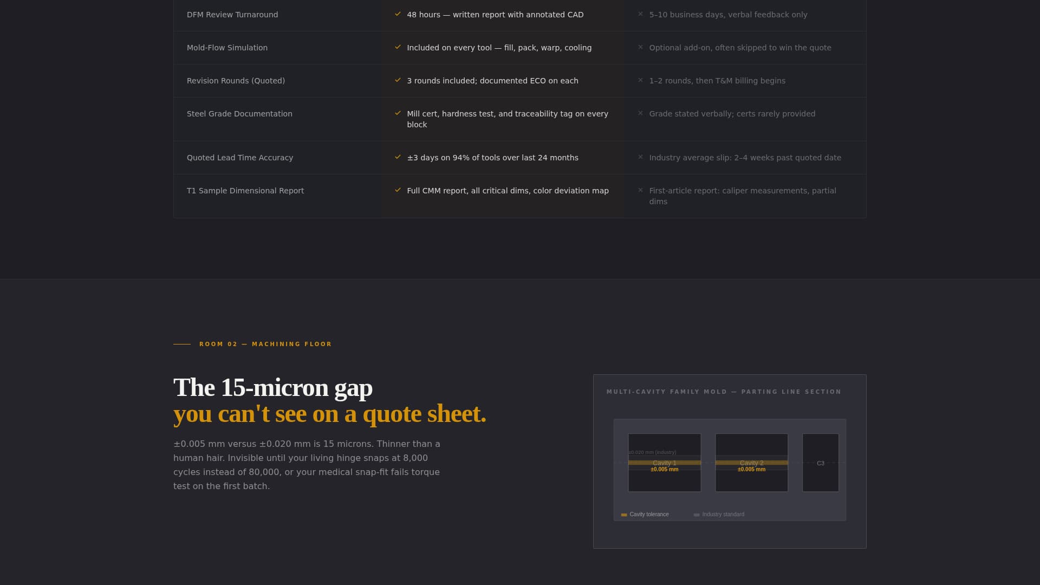Click the X icon next to '5–10 business days, verbal feedback only'
The image size is (1040, 585).
pos(641,15)
